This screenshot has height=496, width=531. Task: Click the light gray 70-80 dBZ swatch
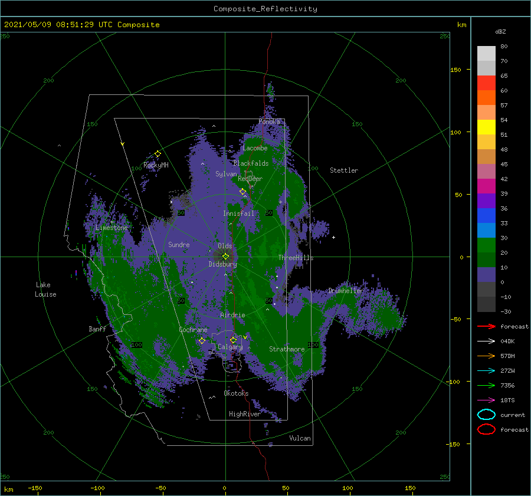(x=486, y=54)
